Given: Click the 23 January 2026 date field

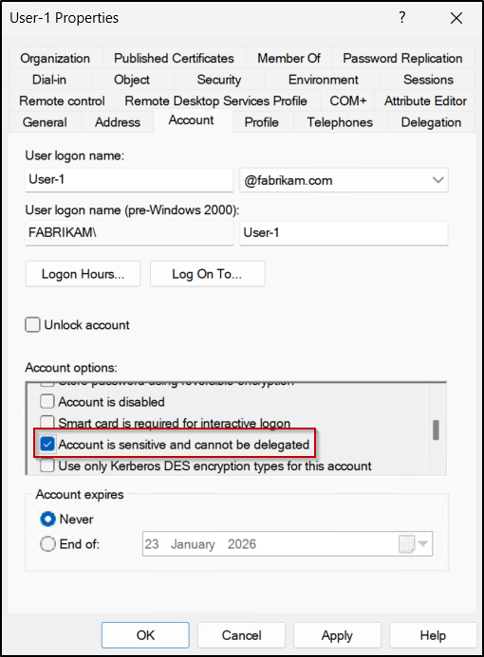Looking at the screenshot, I should click(x=288, y=544).
